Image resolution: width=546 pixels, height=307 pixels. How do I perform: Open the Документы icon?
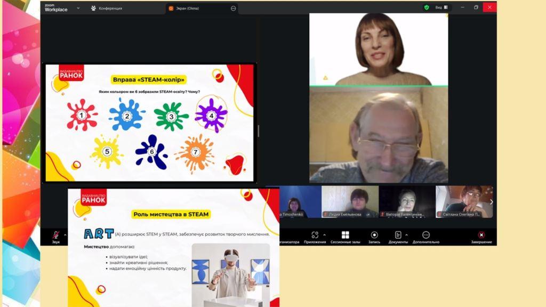coord(398,235)
